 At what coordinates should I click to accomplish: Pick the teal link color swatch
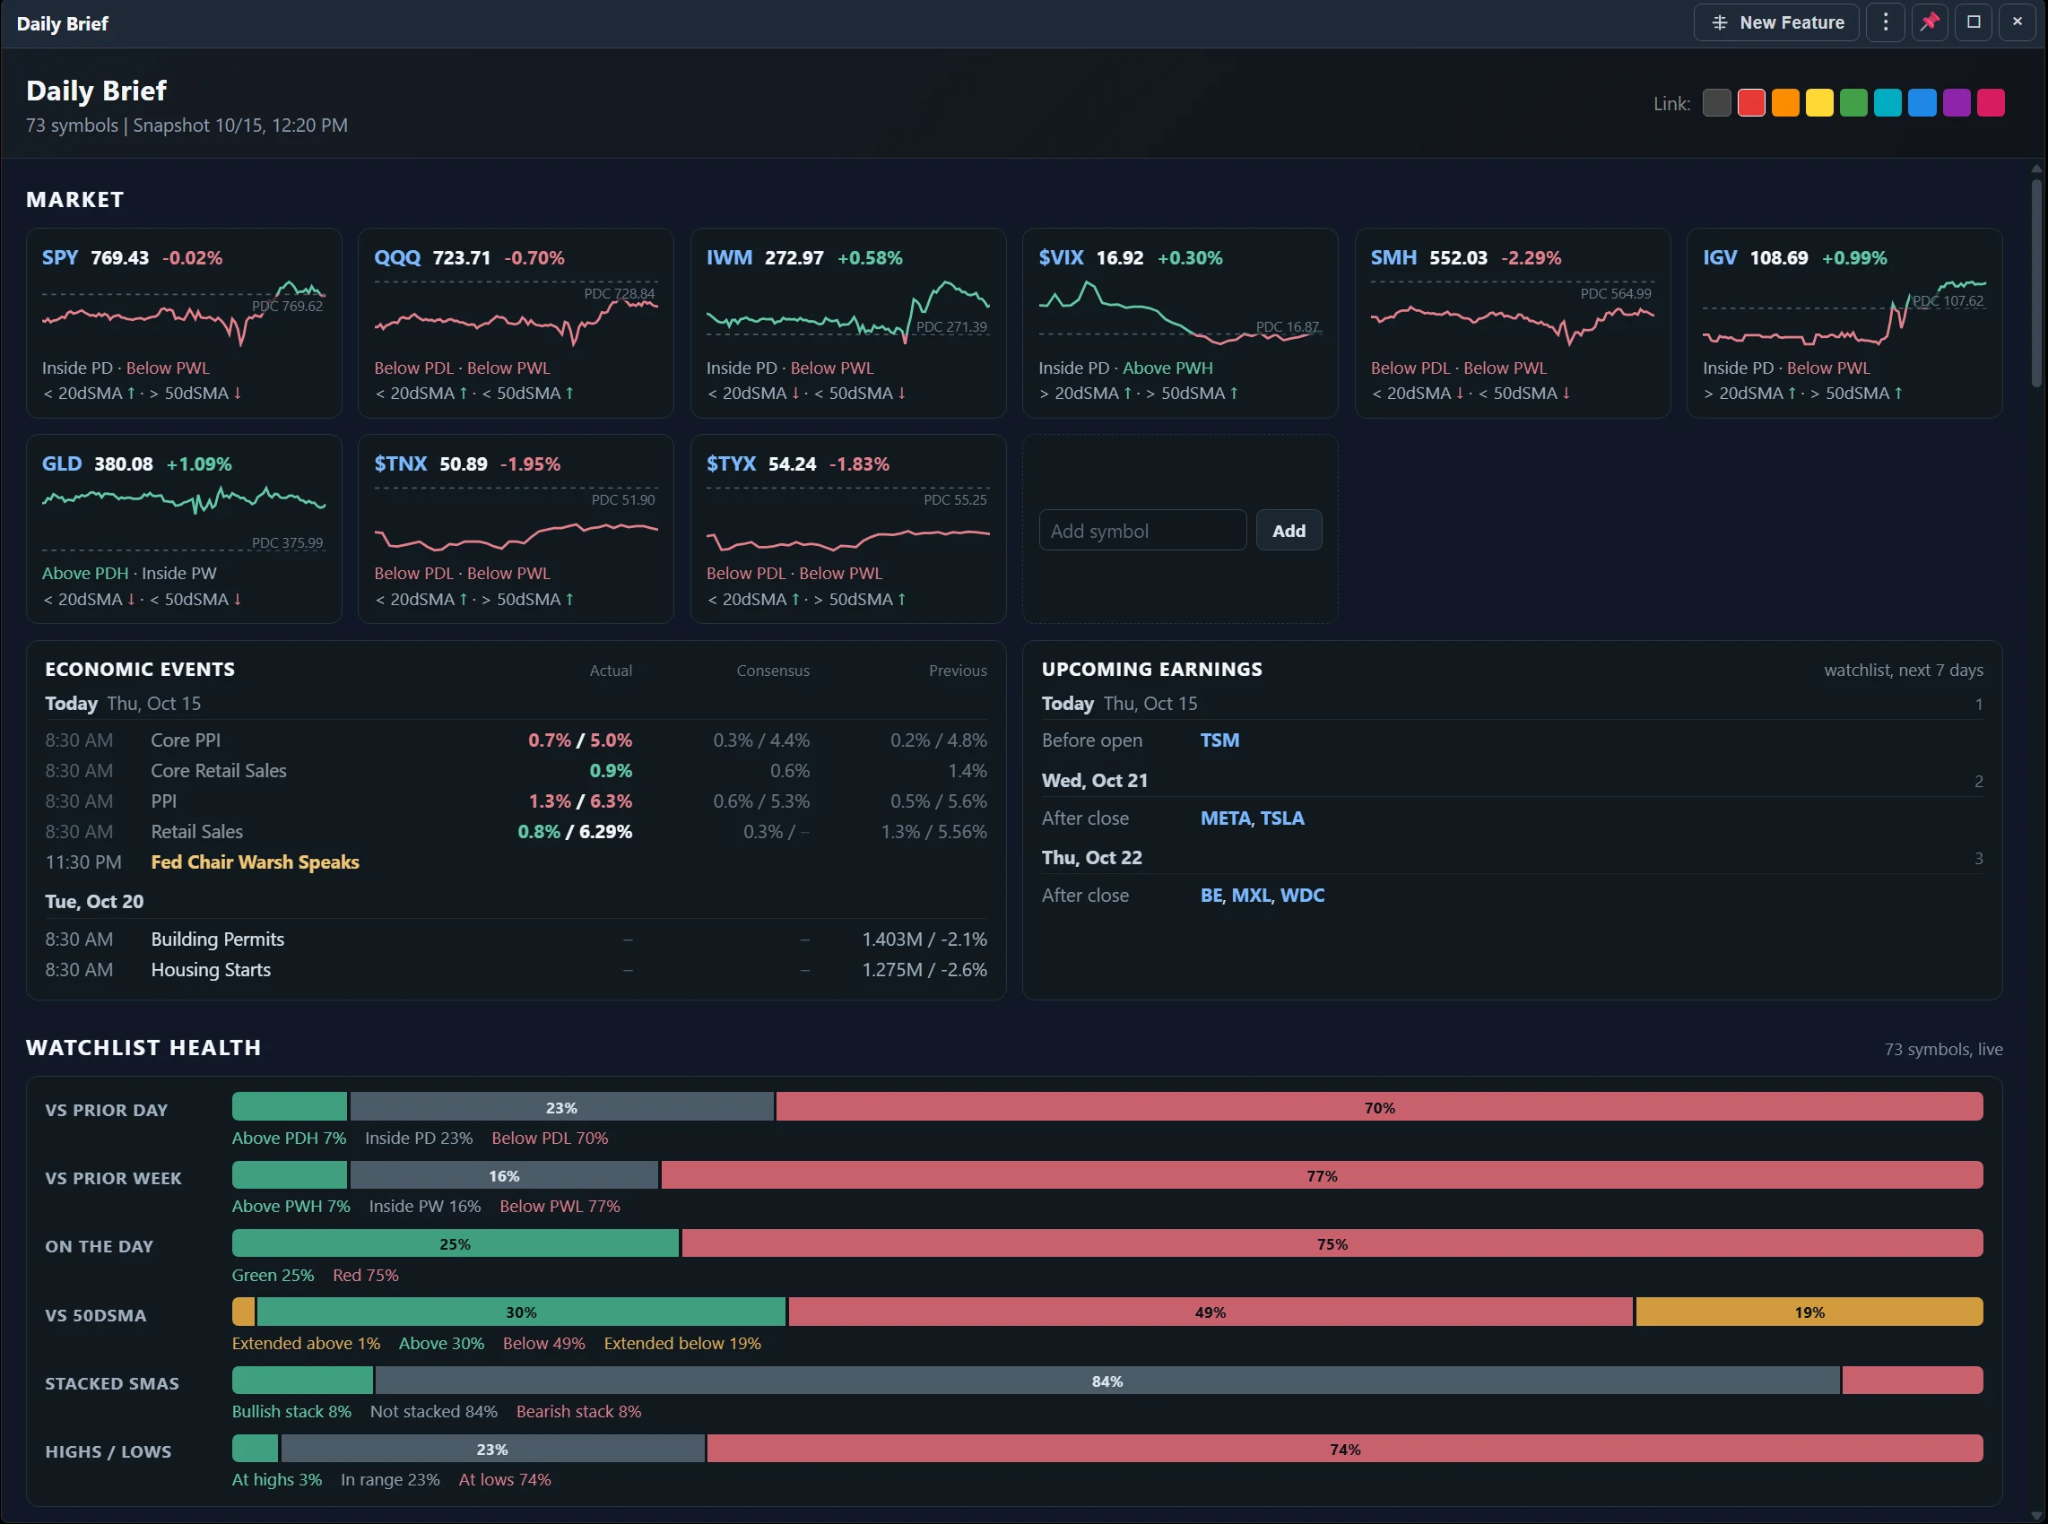pos(1887,102)
